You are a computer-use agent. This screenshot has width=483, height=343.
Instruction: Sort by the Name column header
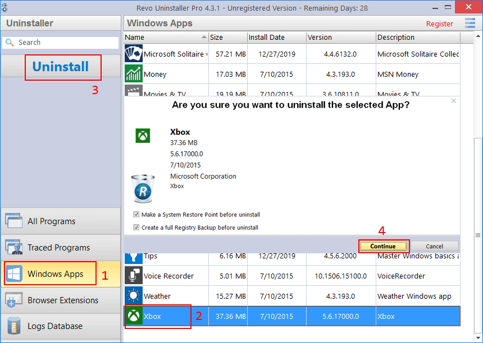[166, 37]
